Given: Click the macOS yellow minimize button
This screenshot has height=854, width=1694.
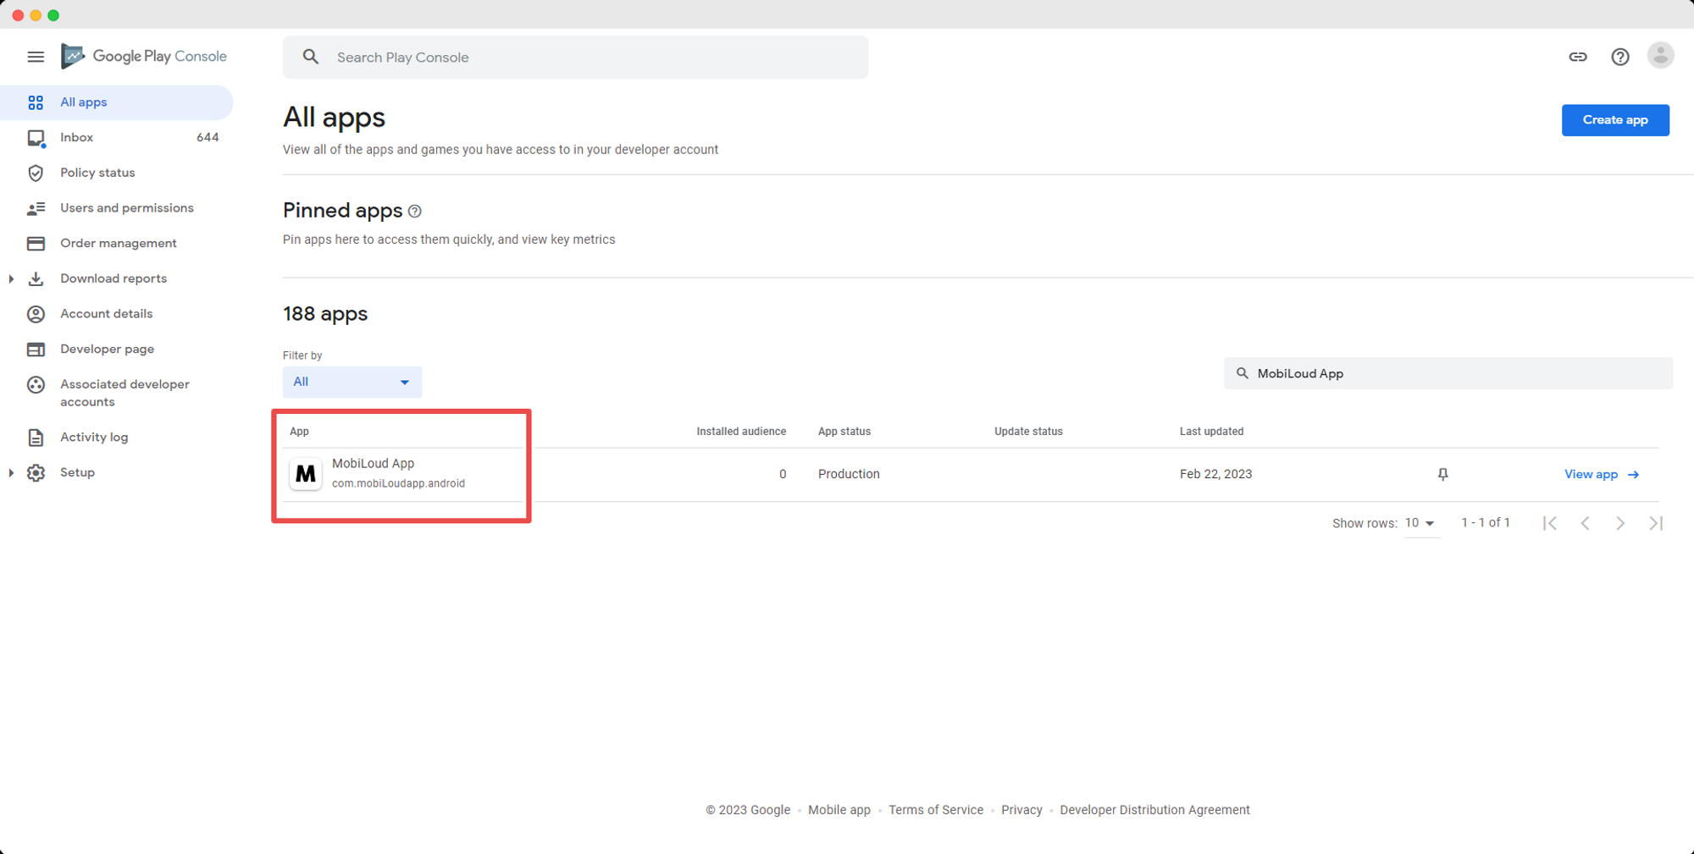Looking at the screenshot, I should point(36,15).
